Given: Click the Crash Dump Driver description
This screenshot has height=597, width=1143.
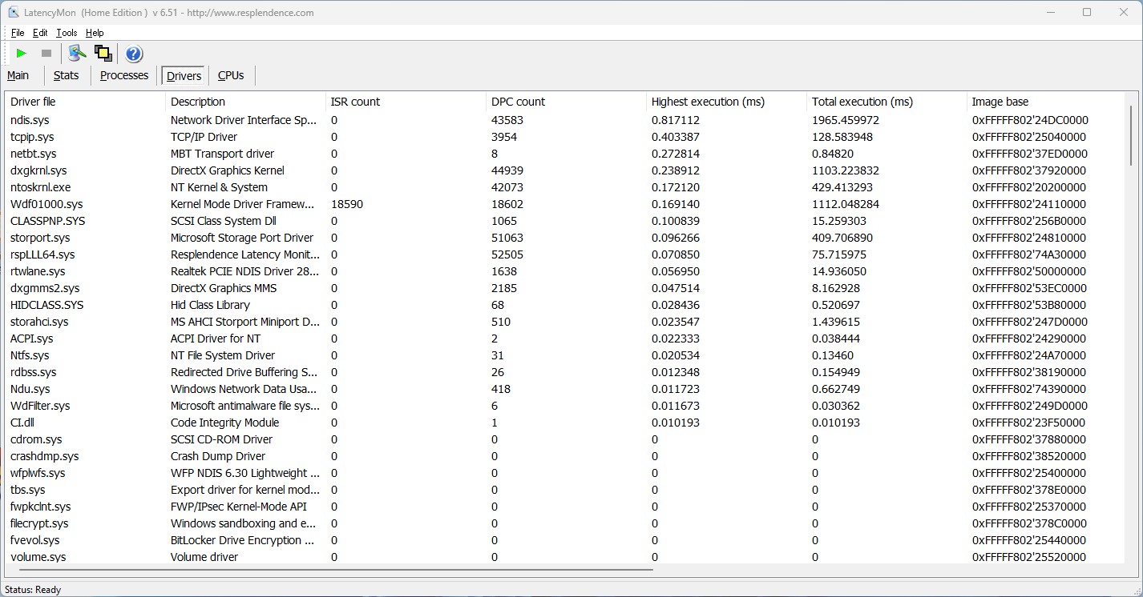Looking at the screenshot, I should tap(218, 456).
